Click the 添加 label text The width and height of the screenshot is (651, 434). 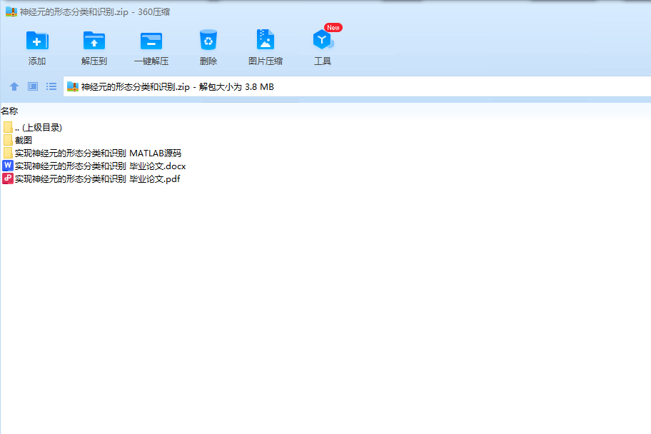point(37,61)
